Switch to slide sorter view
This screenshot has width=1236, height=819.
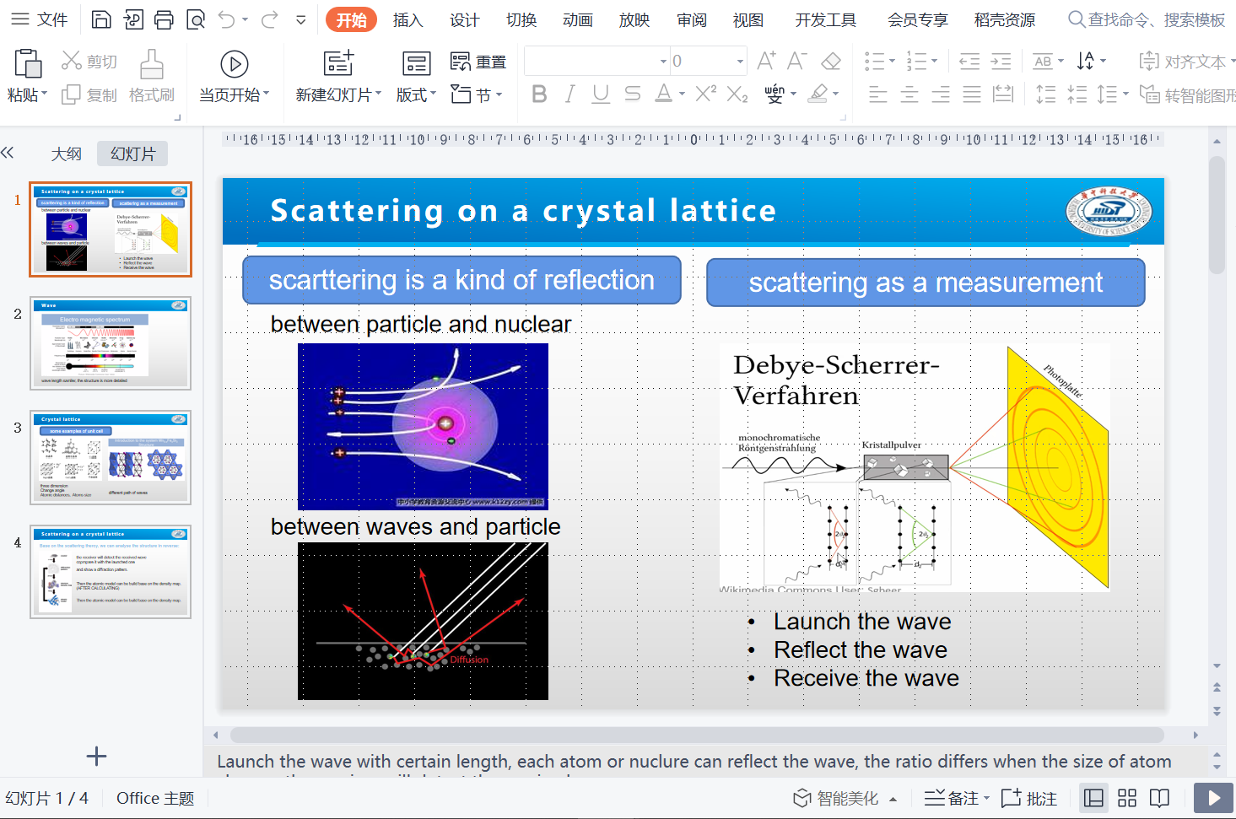1127,798
